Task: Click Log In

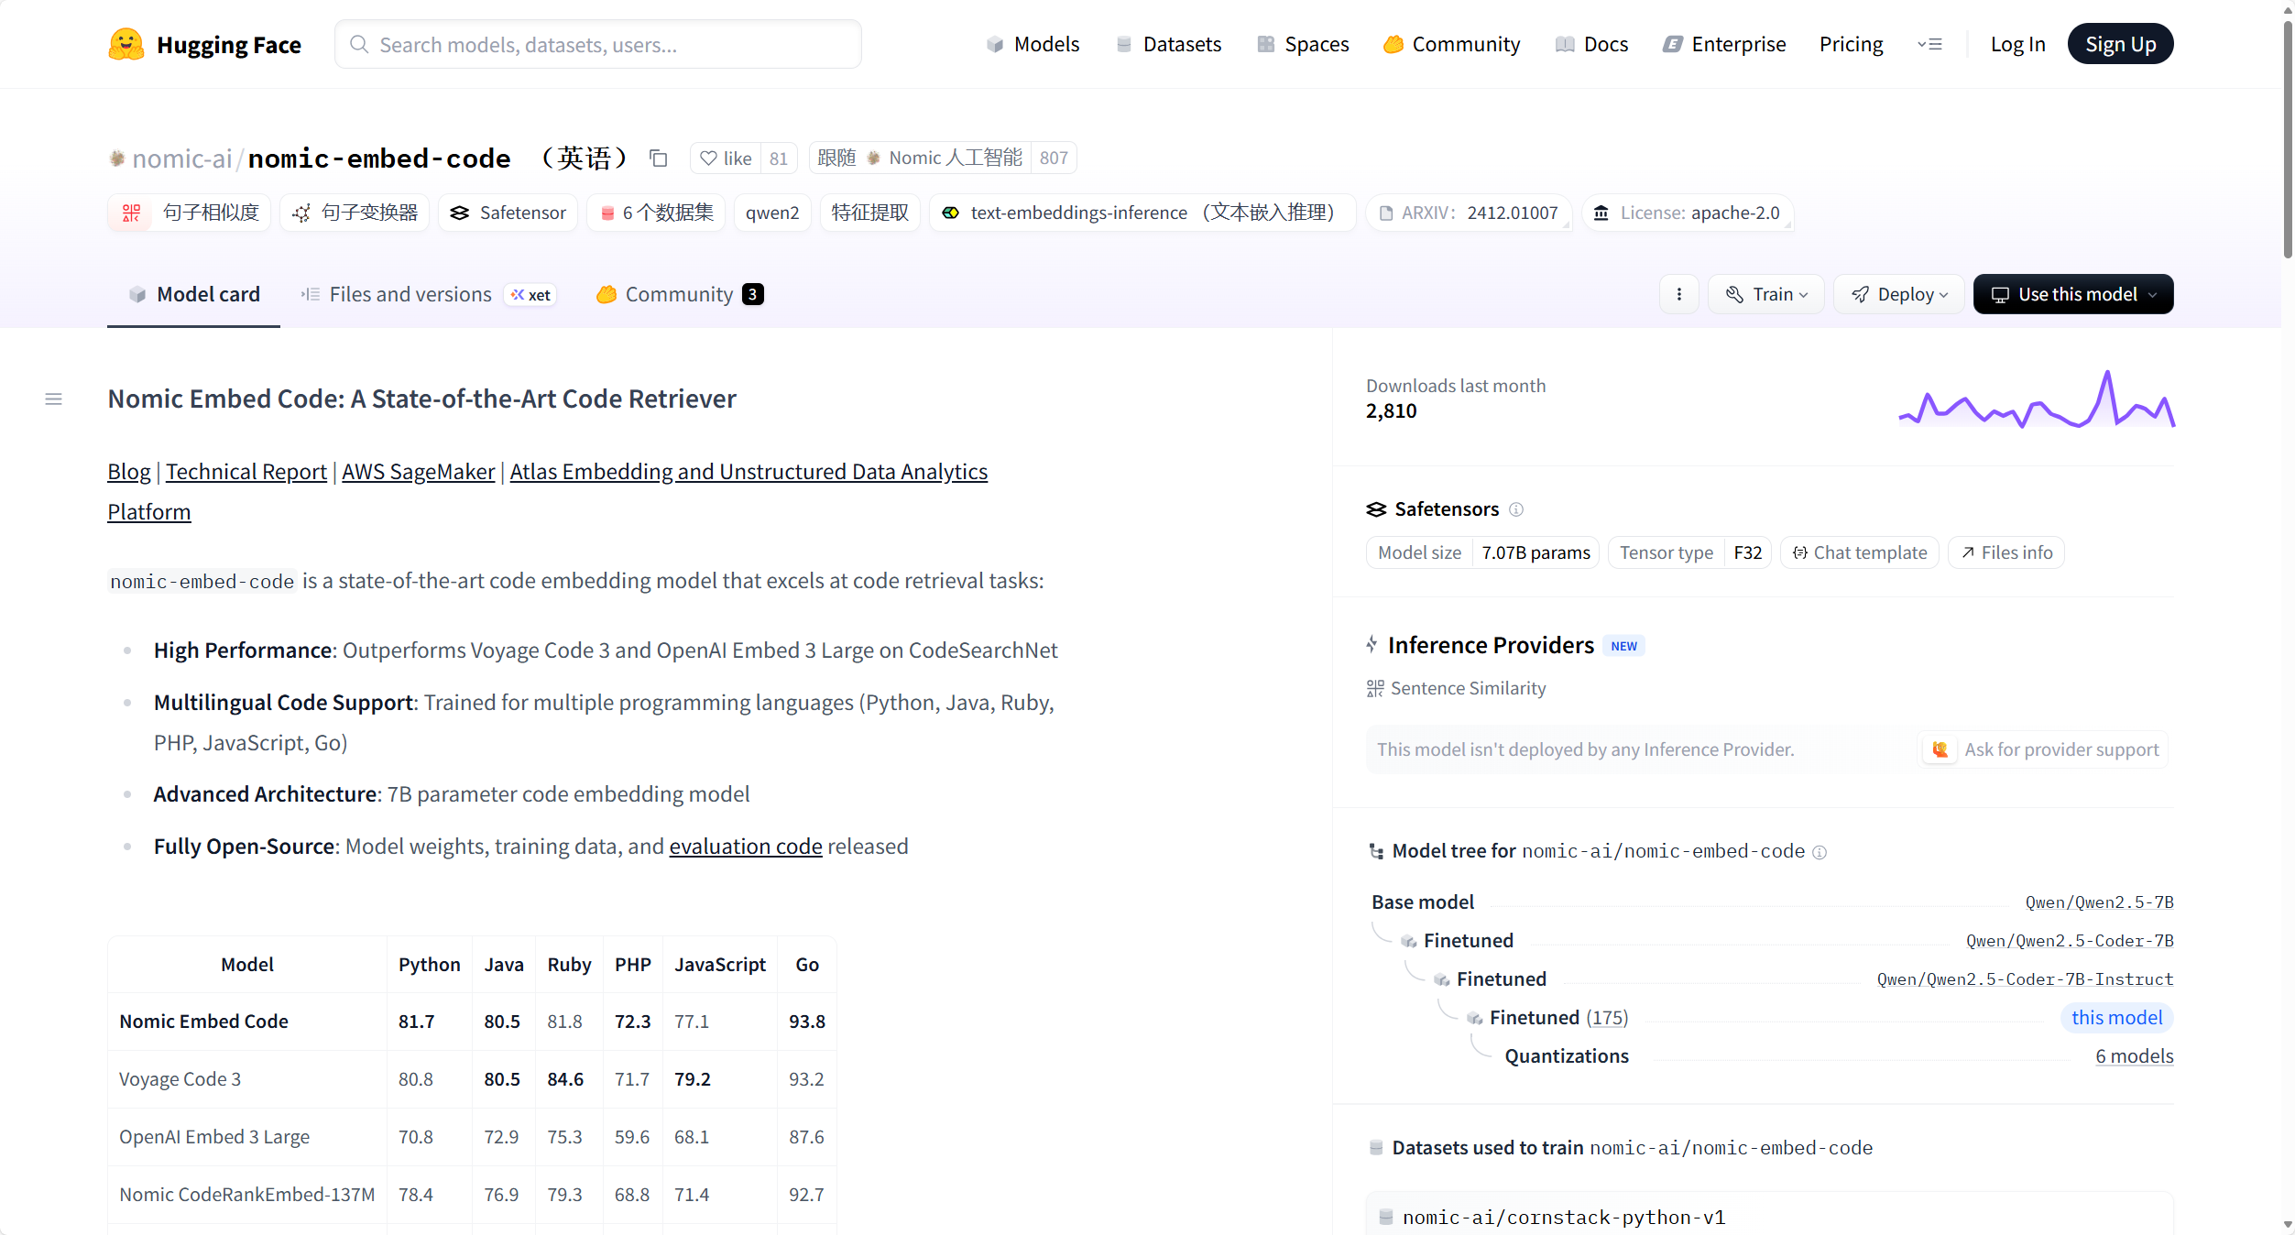Action: (2017, 44)
